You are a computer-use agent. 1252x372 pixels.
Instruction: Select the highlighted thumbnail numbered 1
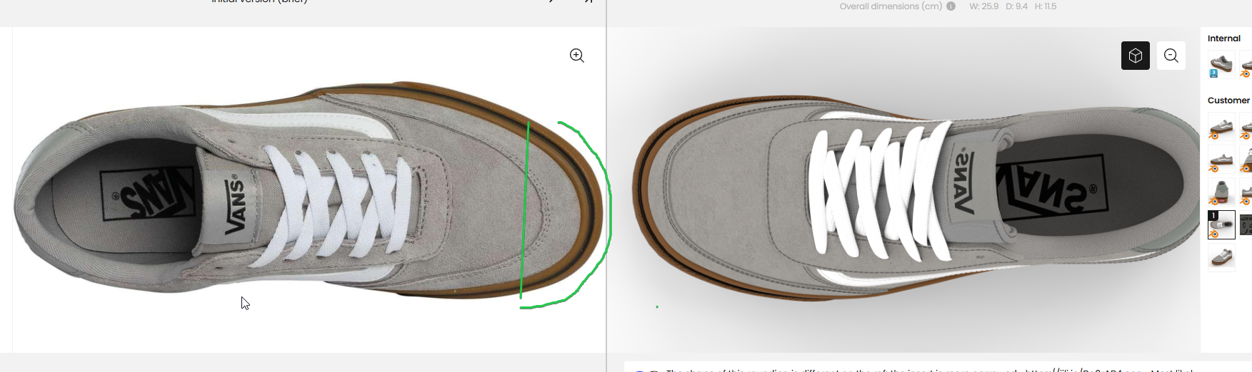(x=1221, y=224)
